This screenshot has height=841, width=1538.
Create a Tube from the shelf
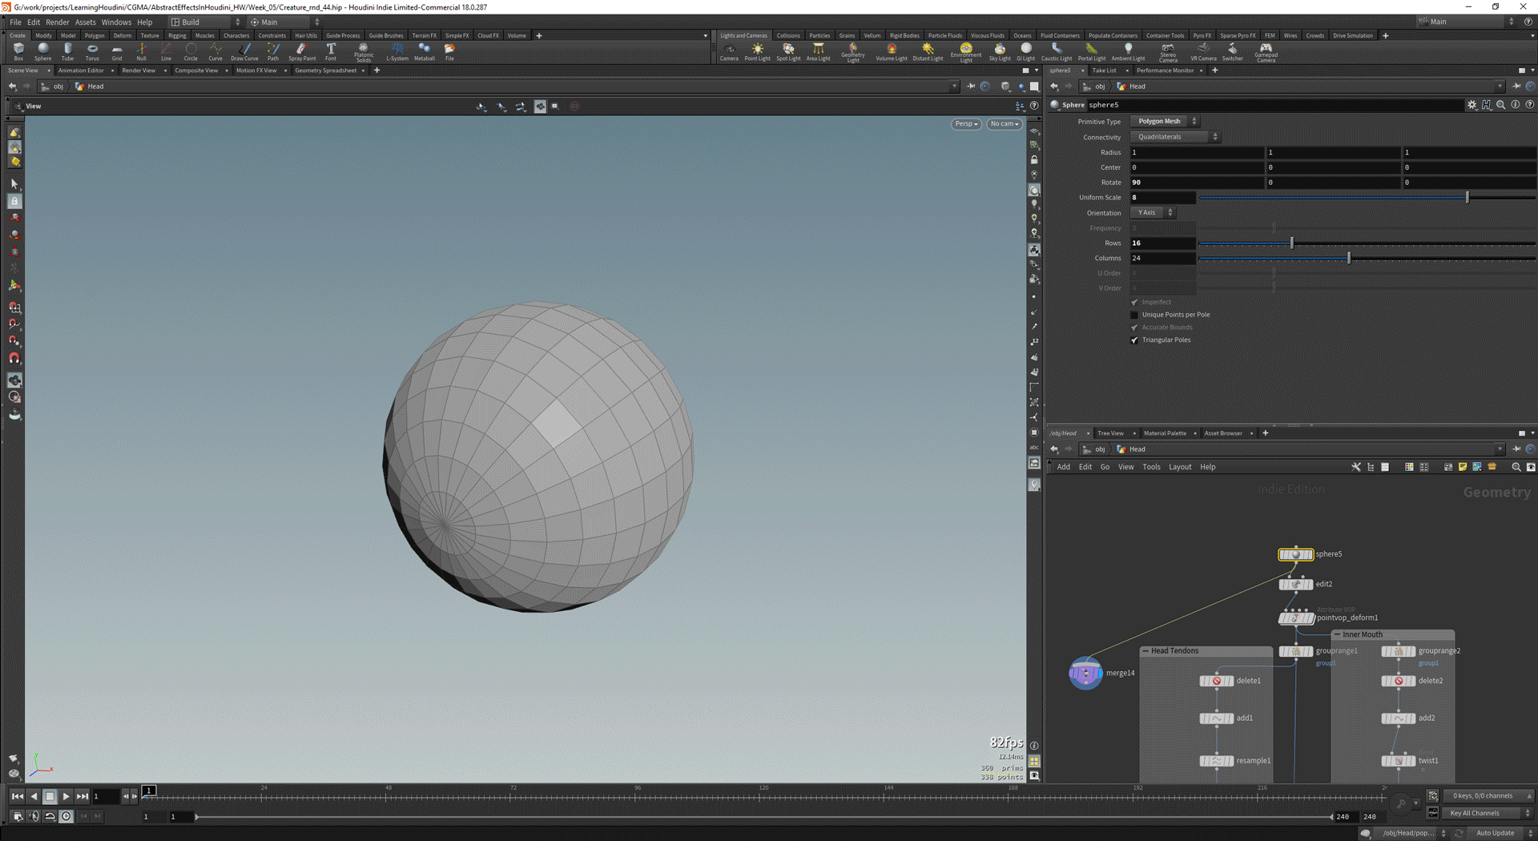68,52
